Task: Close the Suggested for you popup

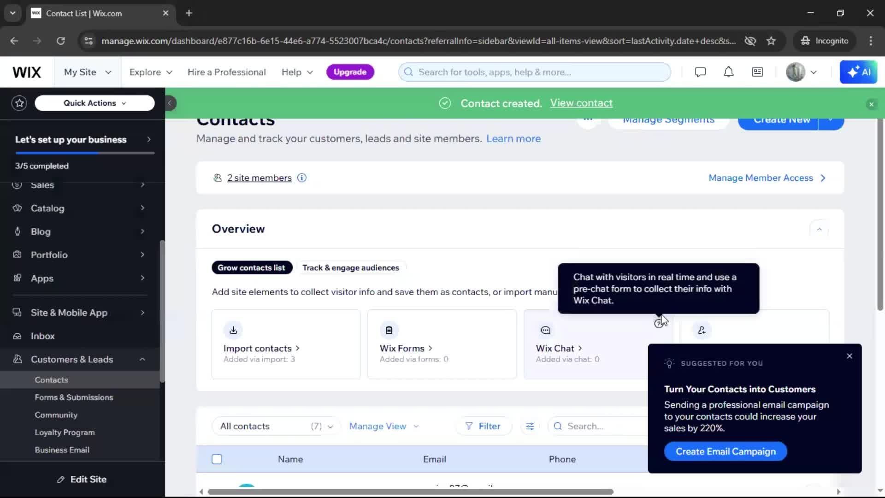Action: [x=850, y=356]
